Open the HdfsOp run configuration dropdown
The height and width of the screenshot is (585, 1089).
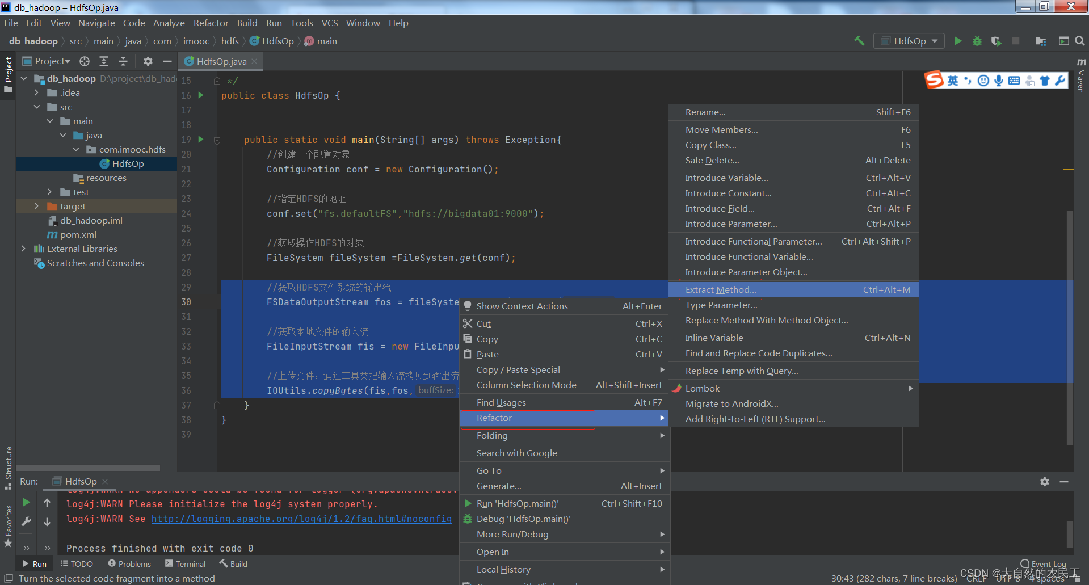click(x=909, y=41)
